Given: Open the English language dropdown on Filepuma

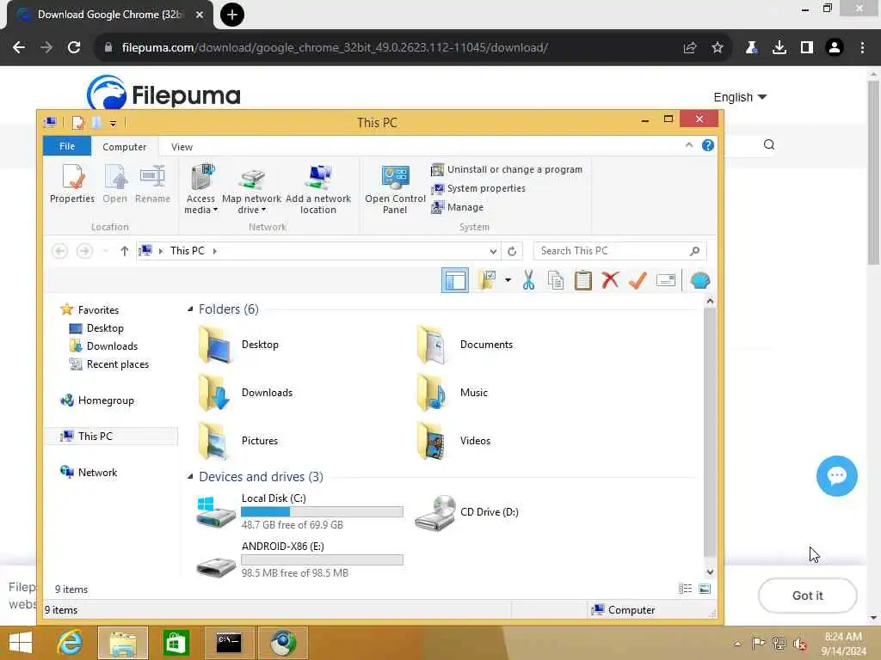Looking at the screenshot, I should tap(740, 97).
